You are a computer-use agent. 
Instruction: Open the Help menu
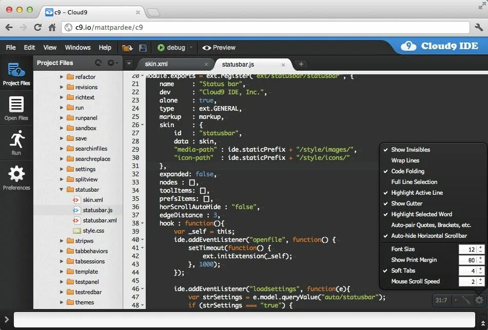pyautogui.click(x=105, y=48)
